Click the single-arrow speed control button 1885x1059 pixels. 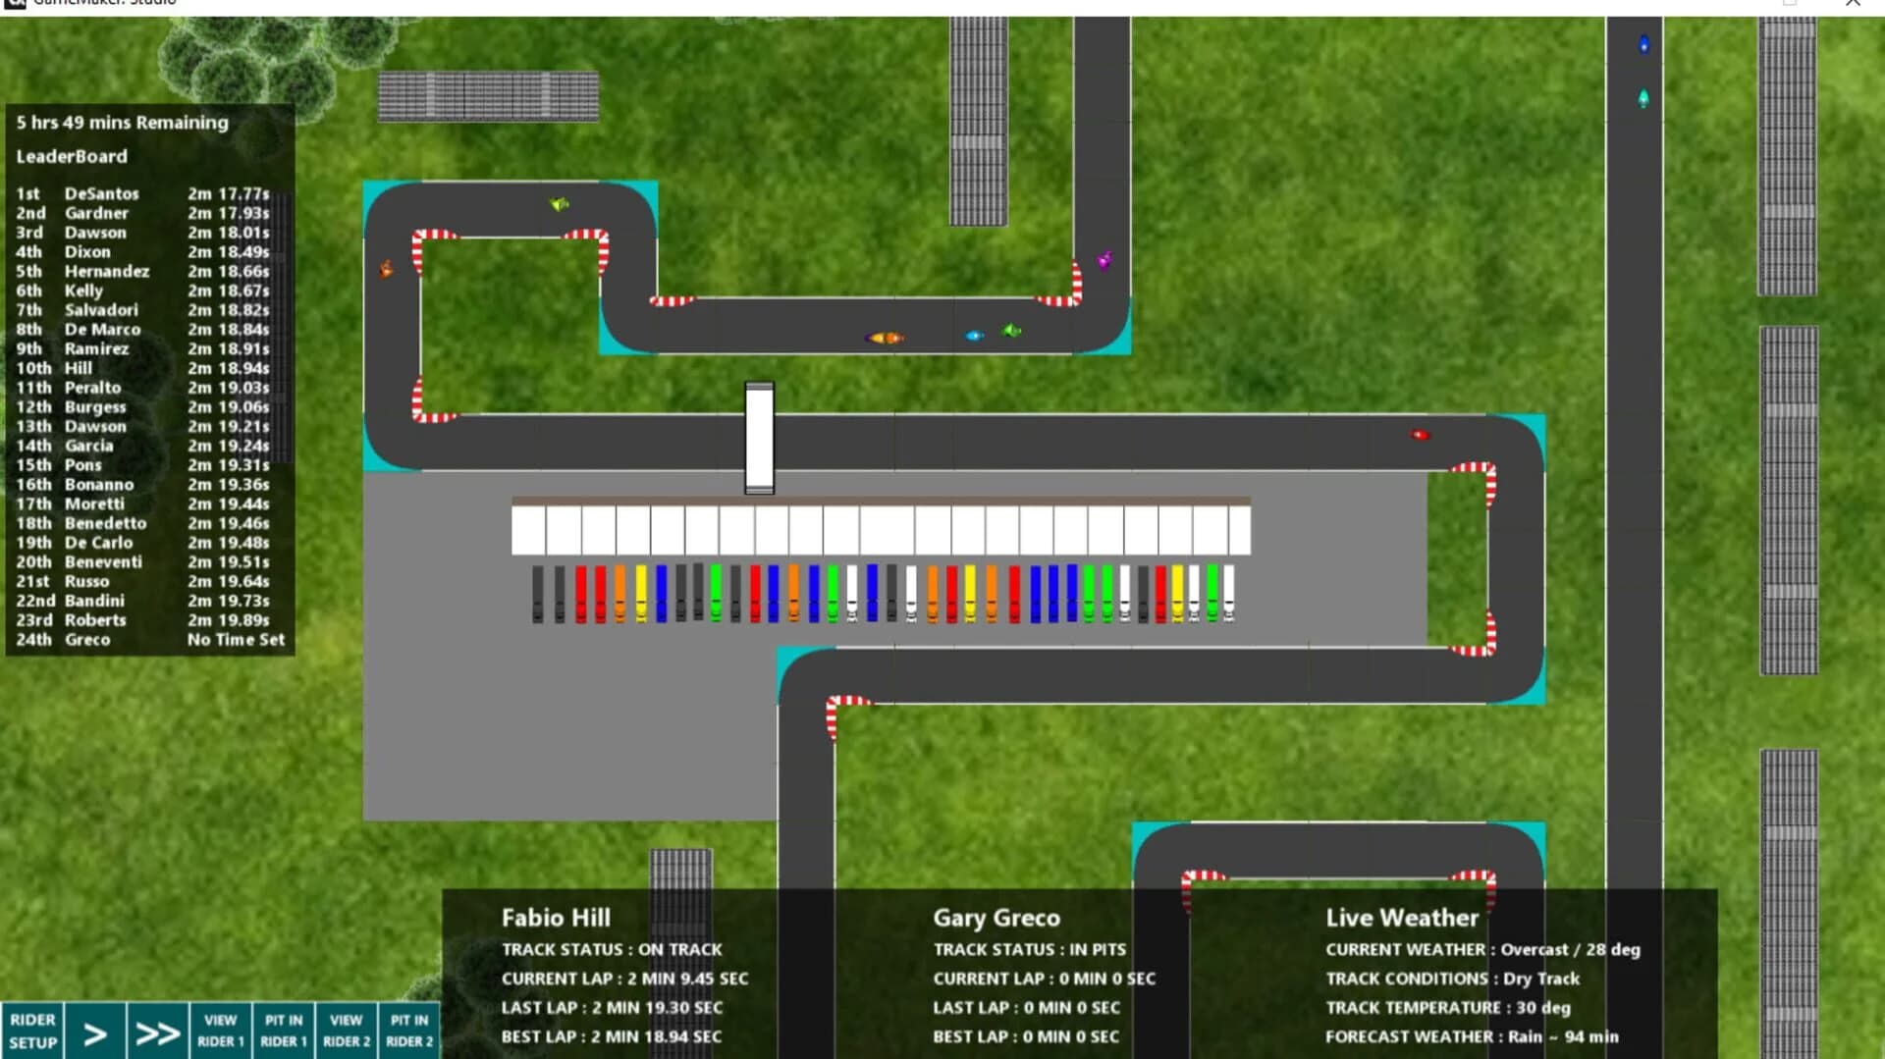point(95,1029)
